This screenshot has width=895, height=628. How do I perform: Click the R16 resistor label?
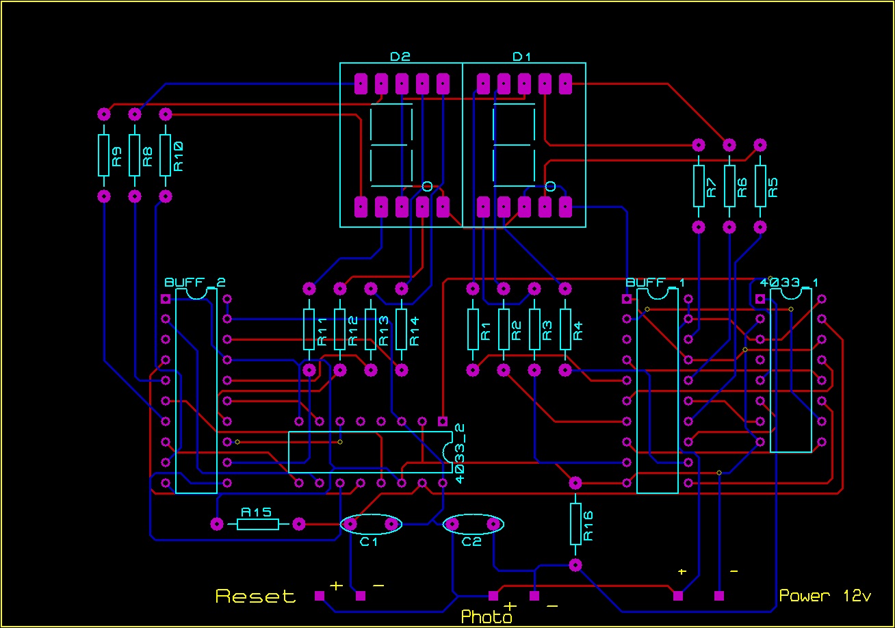(588, 526)
